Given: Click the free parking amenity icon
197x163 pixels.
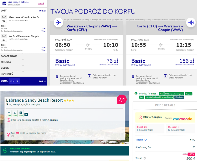Looking at the screenshot, I should (21, 113).
